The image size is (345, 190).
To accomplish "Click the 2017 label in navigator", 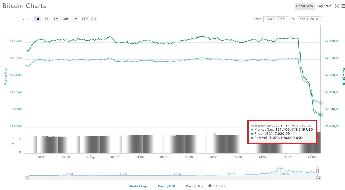I will click(x=231, y=174).
